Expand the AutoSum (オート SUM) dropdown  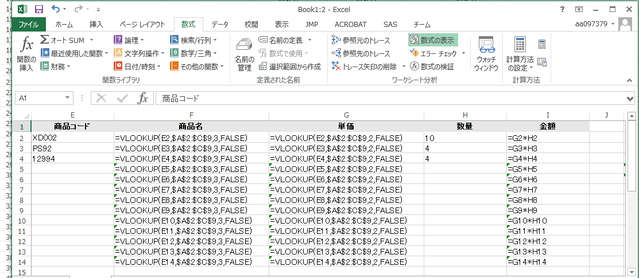[x=91, y=40]
